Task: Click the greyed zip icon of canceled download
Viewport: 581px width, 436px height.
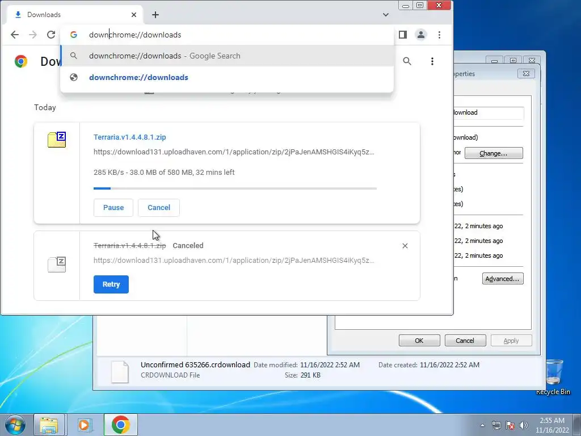Action: (x=57, y=265)
